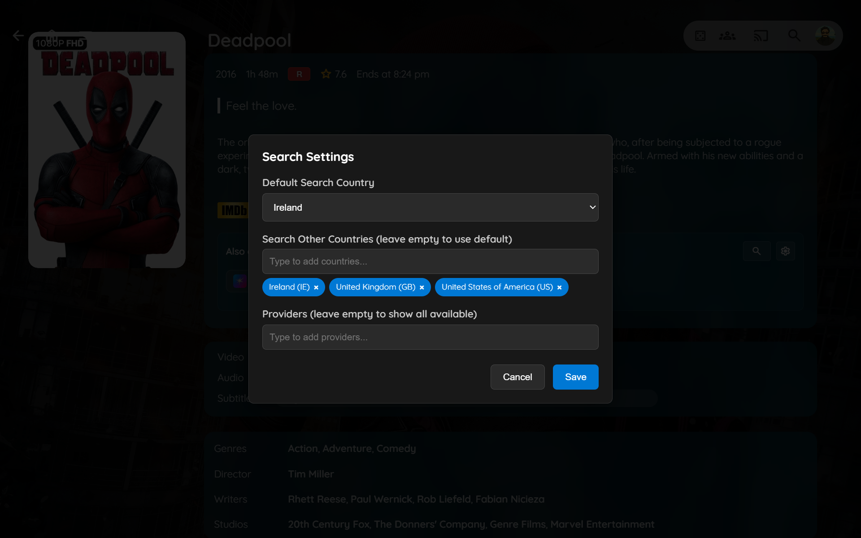The image size is (861, 538).
Task: Click the Ireland (IE) tag label
Action: click(289, 287)
